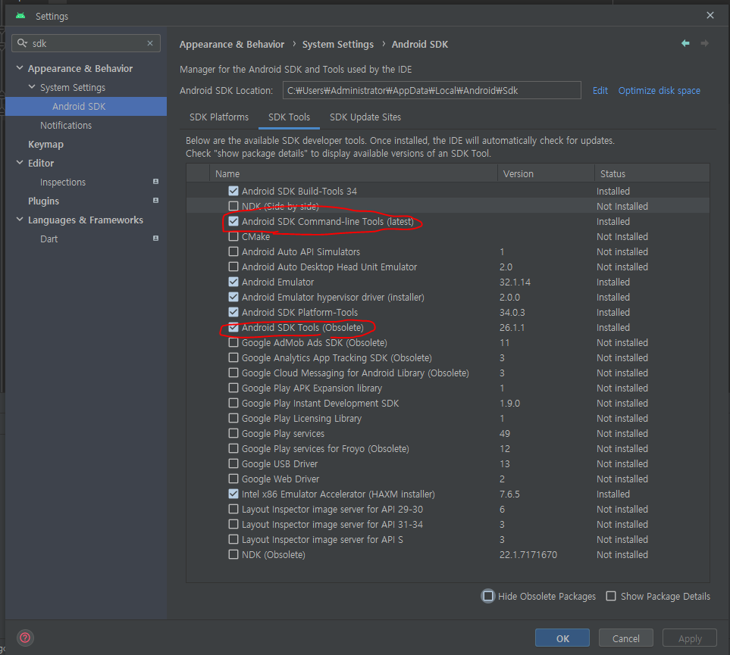The width and height of the screenshot is (730, 655).
Task: Confirm with the OK button
Action: (x=562, y=638)
